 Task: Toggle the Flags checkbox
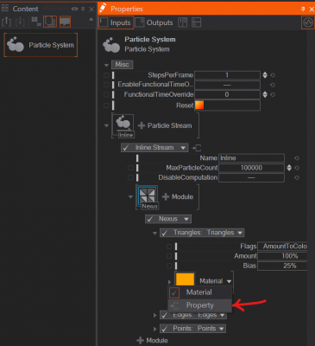coord(169,247)
